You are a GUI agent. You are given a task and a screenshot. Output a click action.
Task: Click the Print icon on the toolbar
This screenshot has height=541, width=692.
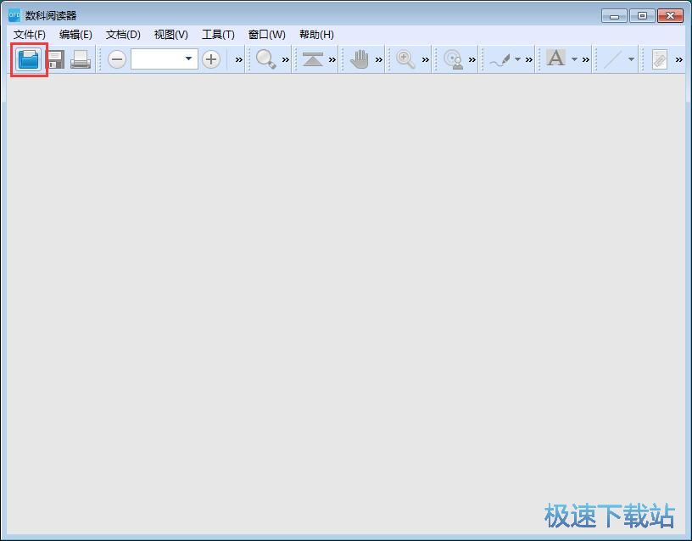pos(81,59)
